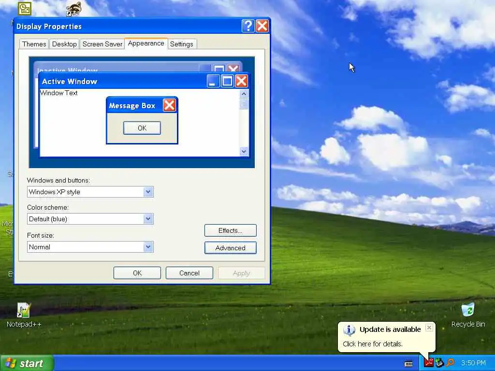Click the Window Text preview label
Viewport: 495px width, 371px height.
(58, 93)
